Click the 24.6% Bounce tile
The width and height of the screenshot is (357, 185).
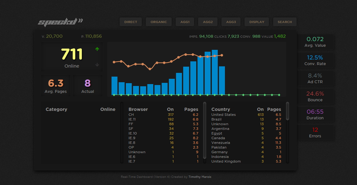[315, 97]
